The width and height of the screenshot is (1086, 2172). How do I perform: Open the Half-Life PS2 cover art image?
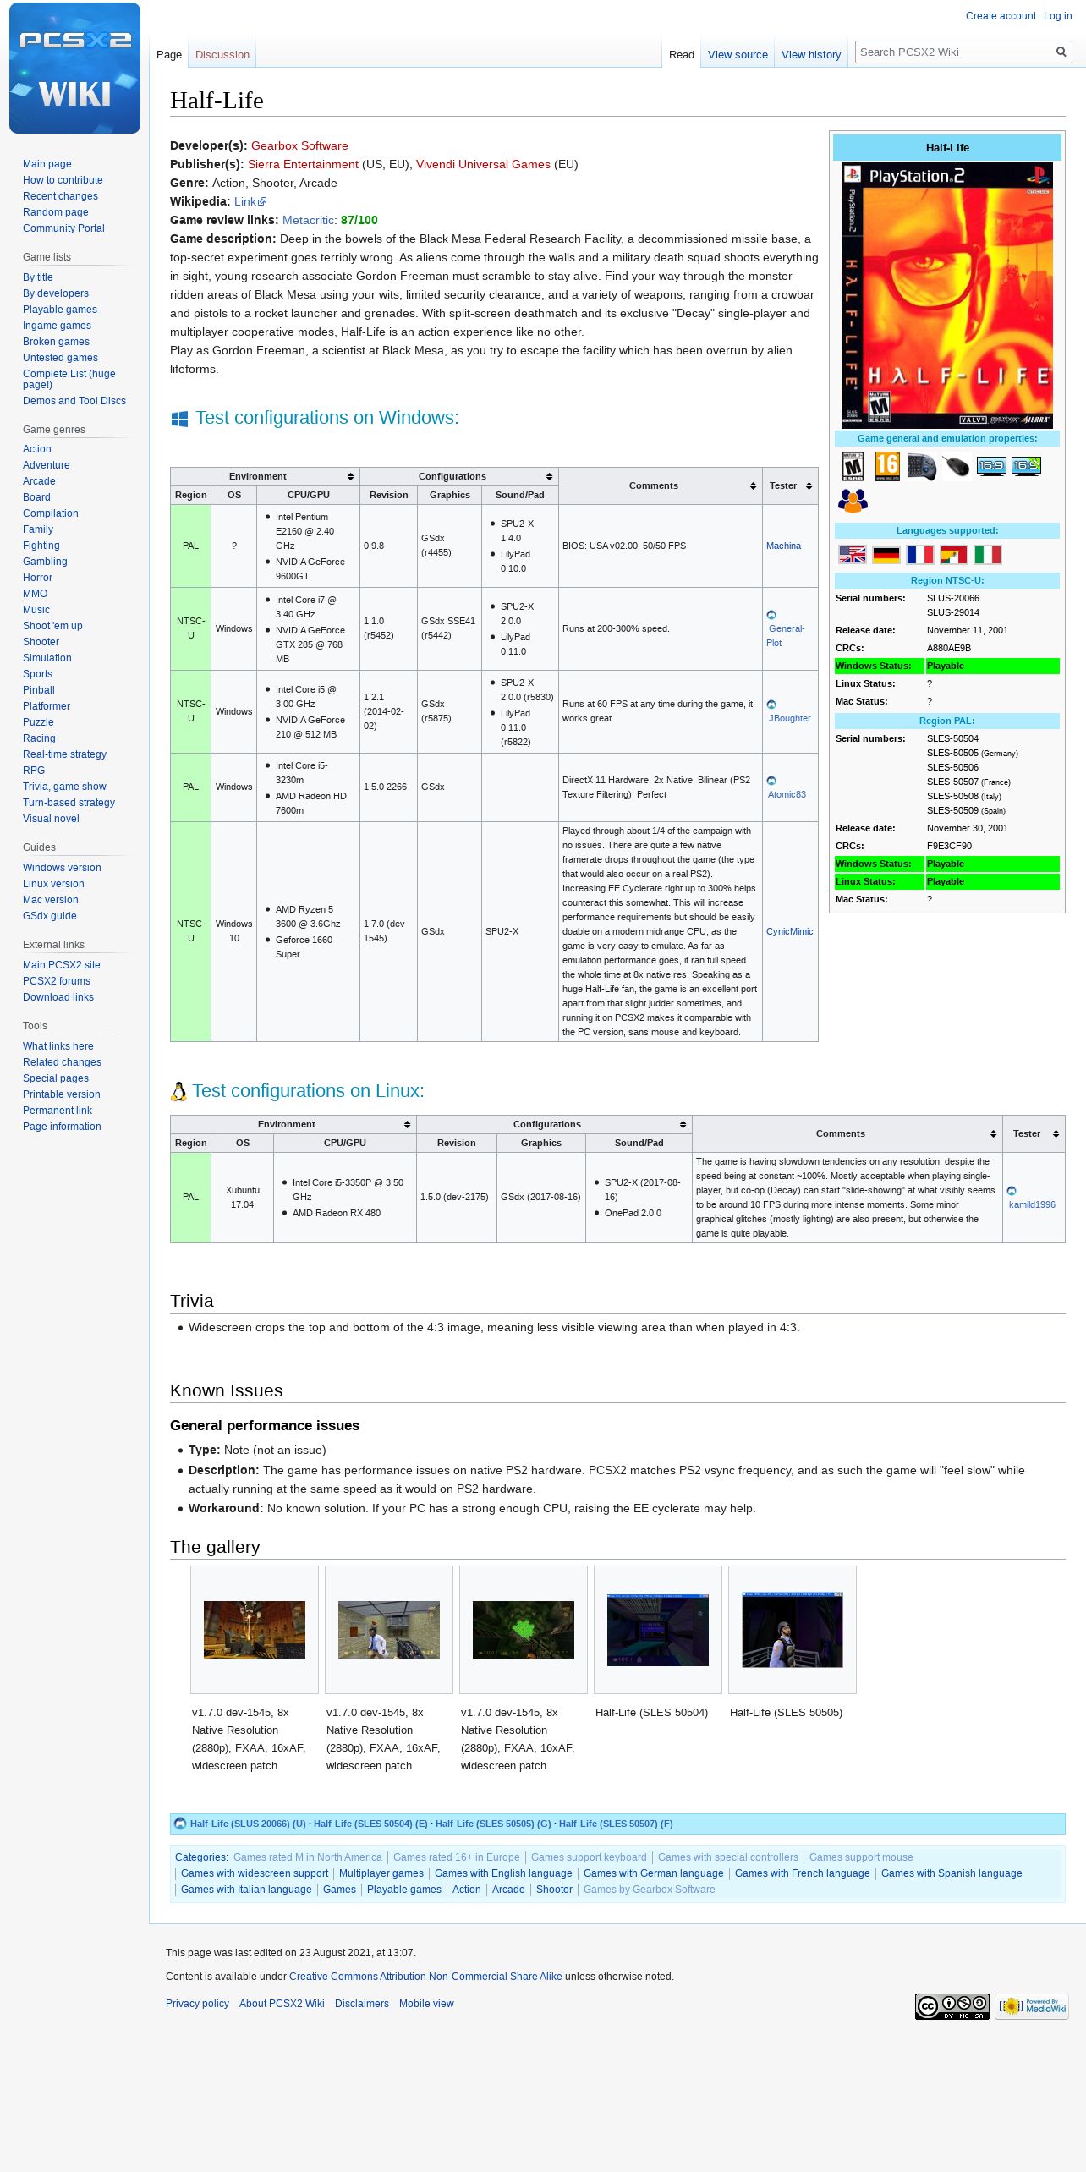(x=947, y=295)
